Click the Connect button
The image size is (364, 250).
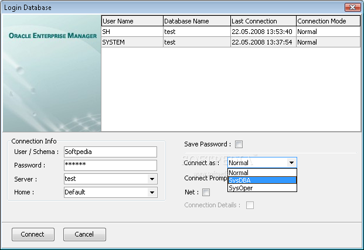pyautogui.click(x=33, y=234)
